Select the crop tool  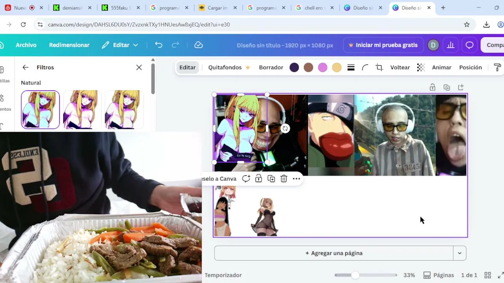click(x=379, y=68)
